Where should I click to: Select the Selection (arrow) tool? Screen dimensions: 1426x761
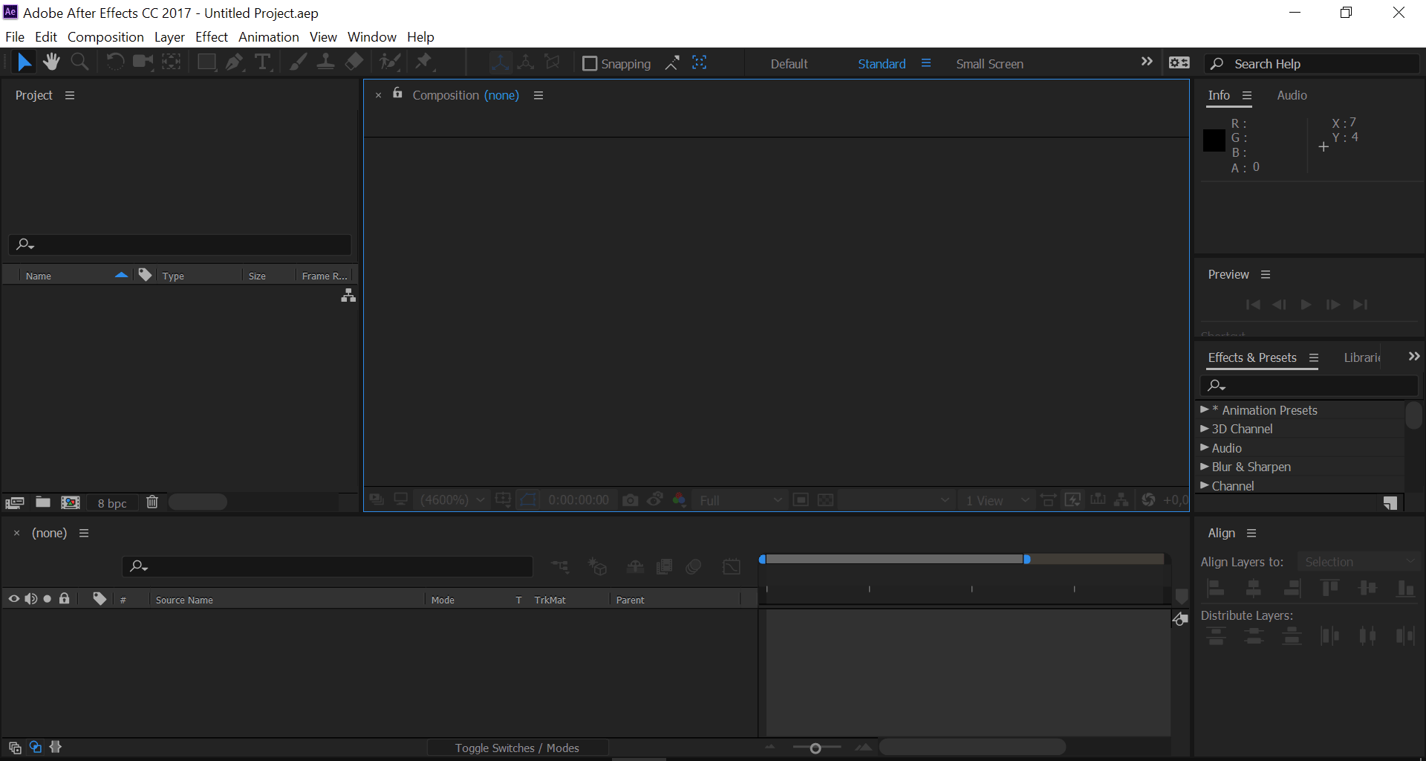24,62
